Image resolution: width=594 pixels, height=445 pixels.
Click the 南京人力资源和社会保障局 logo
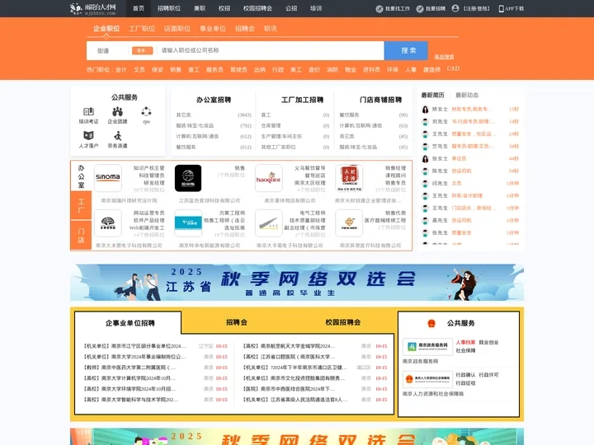click(x=427, y=378)
